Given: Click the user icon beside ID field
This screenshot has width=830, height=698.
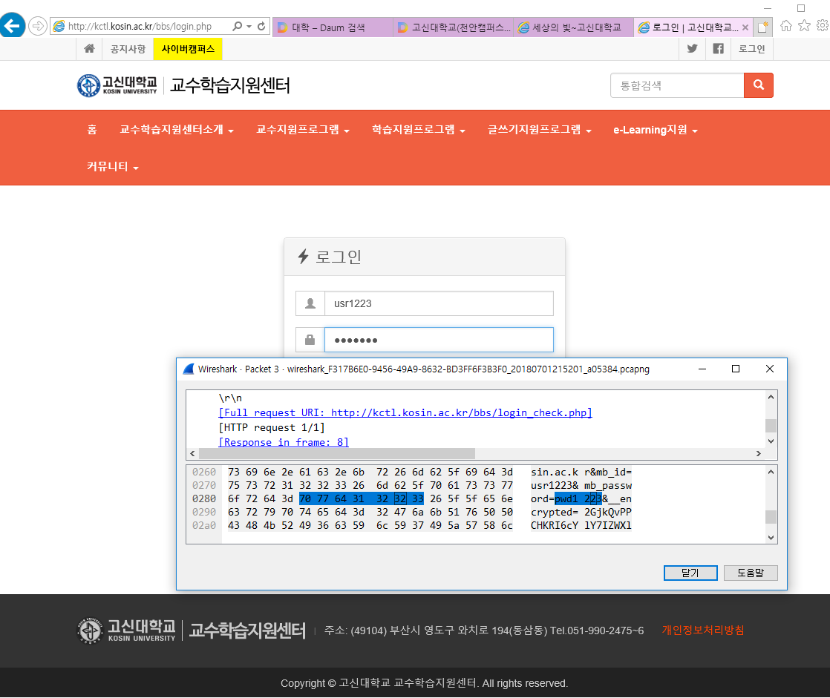Looking at the screenshot, I should pos(310,303).
